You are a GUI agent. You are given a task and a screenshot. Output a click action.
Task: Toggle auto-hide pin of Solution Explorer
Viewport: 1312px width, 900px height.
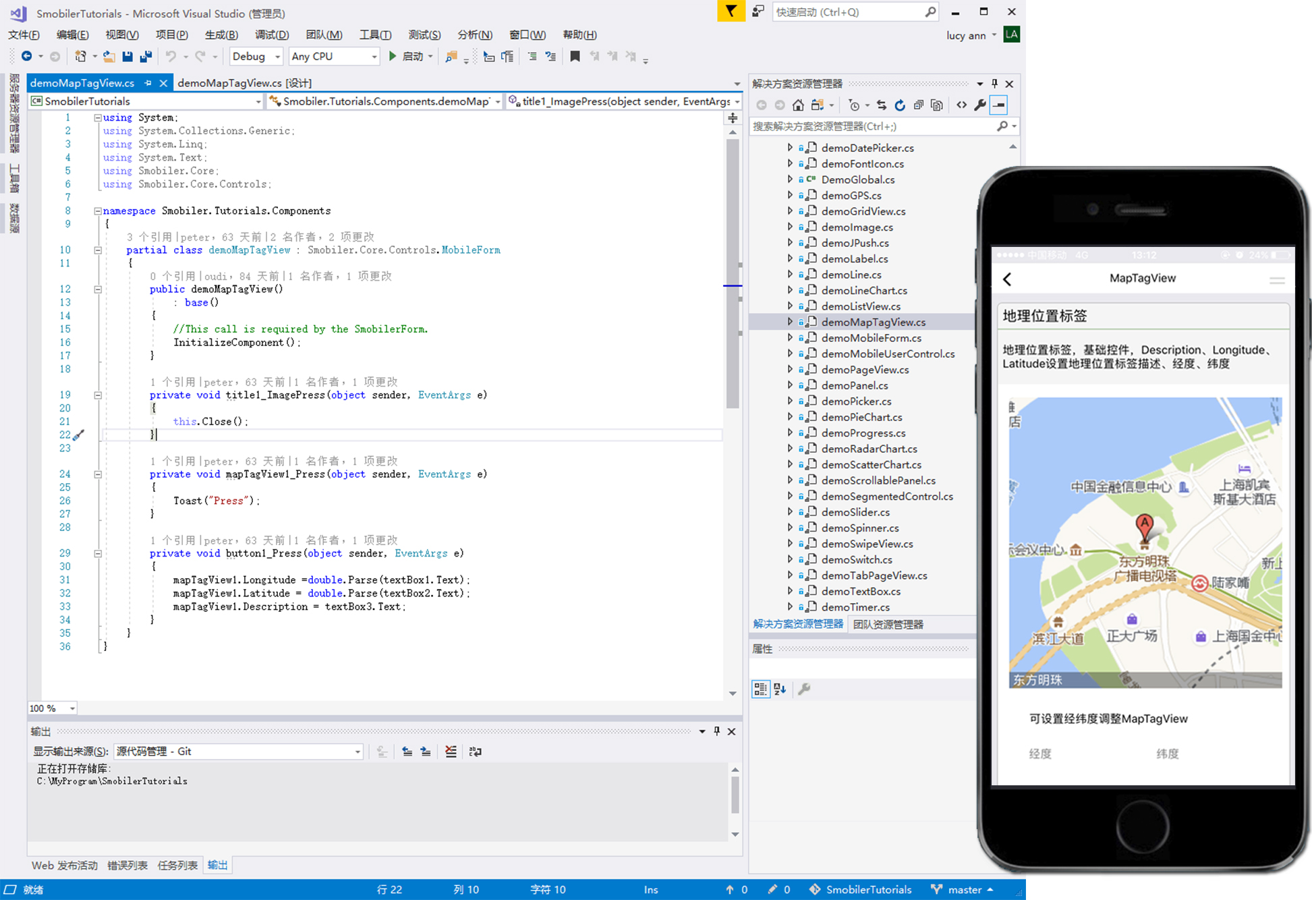(994, 84)
